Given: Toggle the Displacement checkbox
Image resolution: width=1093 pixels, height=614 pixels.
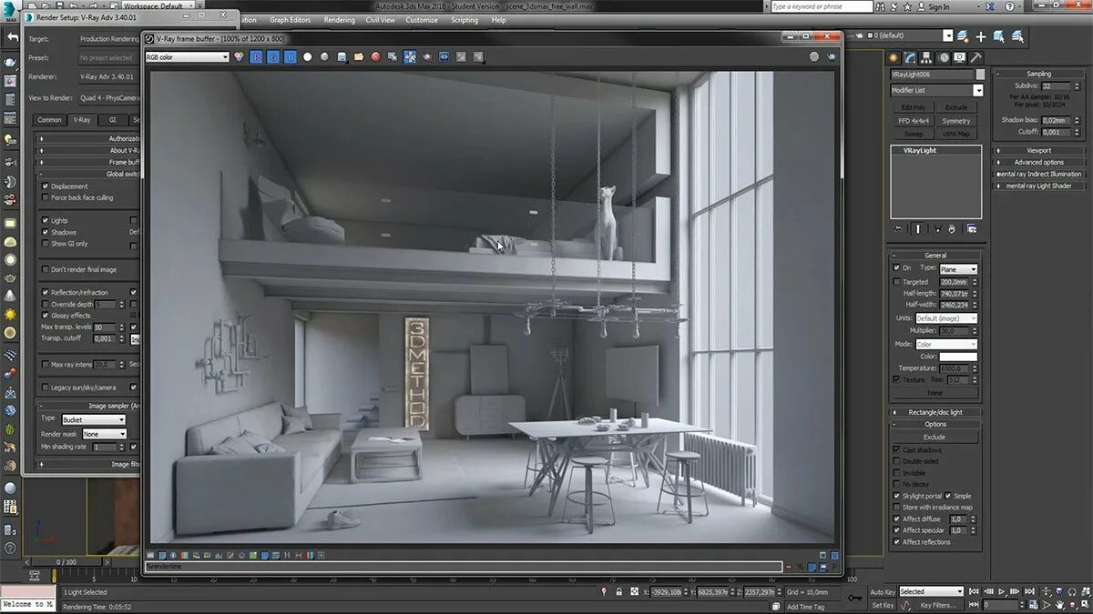Looking at the screenshot, I should pos(46,186).
